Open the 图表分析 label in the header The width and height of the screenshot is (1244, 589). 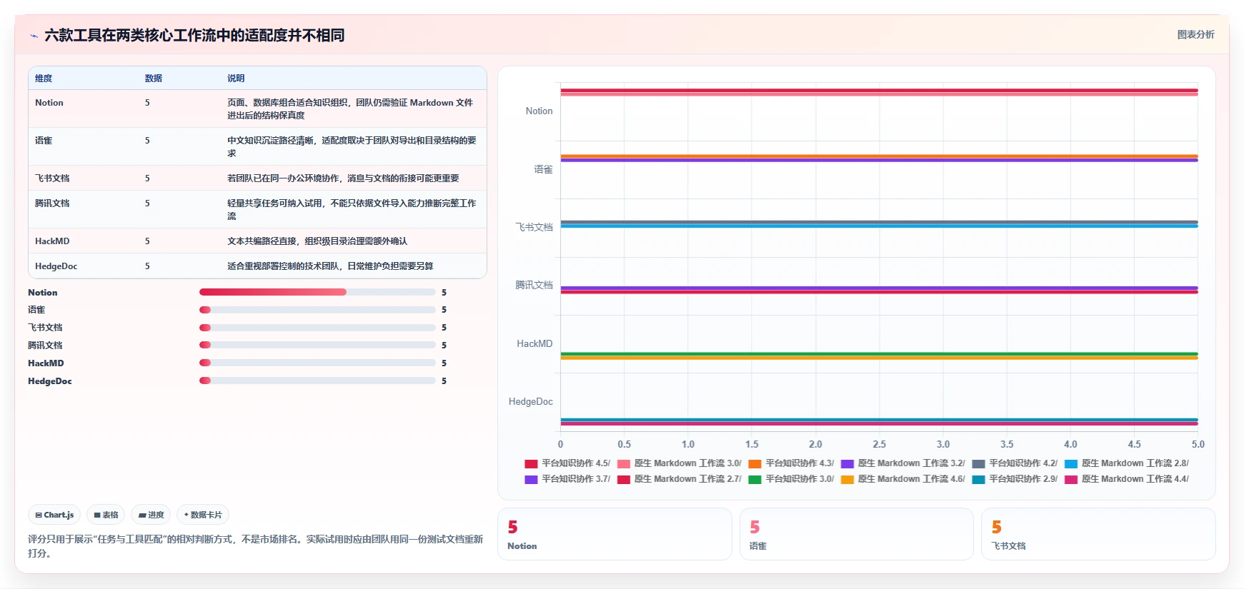(1195, 34)
